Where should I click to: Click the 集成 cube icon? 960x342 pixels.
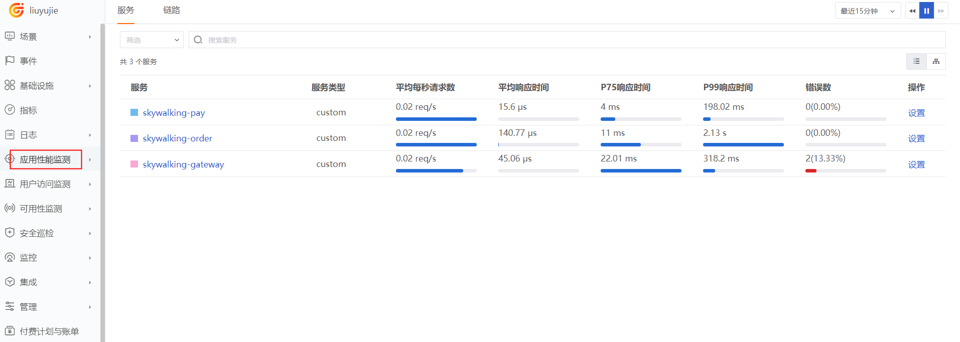click(x=10, y=282)
